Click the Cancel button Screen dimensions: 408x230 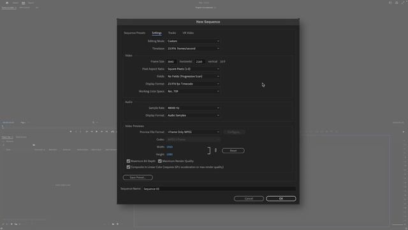(x=249, y=199)
